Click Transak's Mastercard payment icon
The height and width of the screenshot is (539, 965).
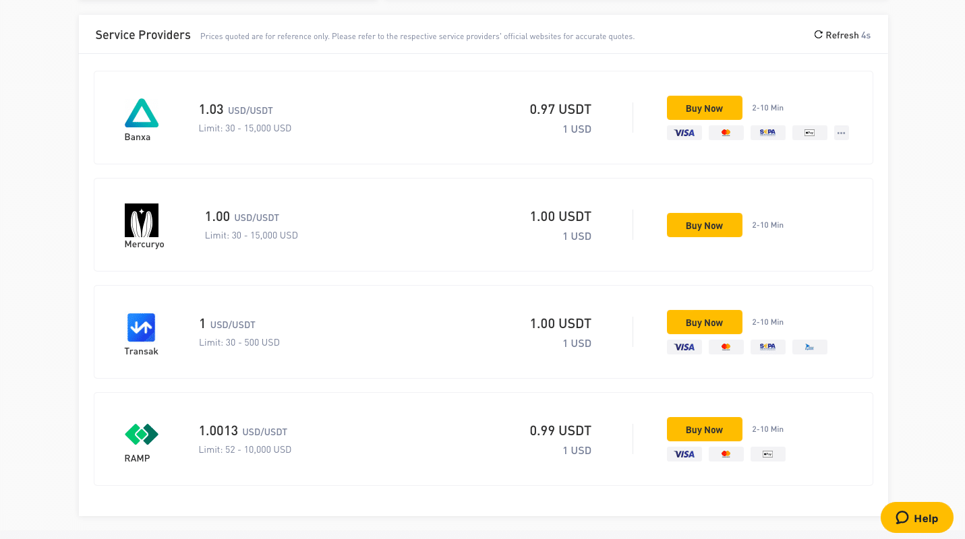pyautogui.click(x=726, y=347)
